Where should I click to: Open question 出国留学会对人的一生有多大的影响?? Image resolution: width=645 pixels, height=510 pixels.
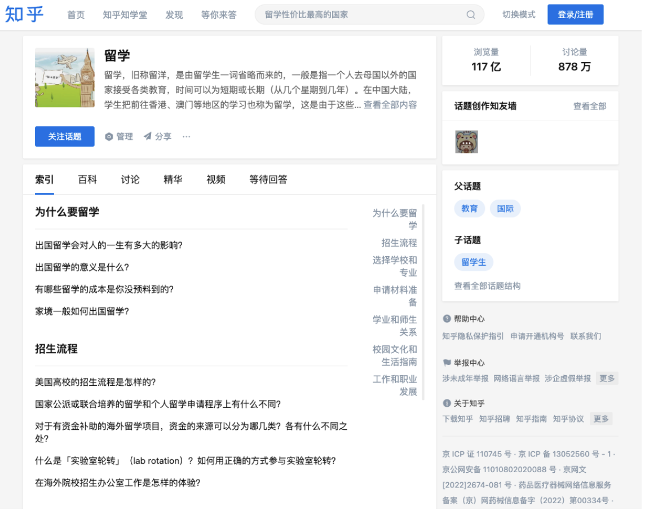109,246
